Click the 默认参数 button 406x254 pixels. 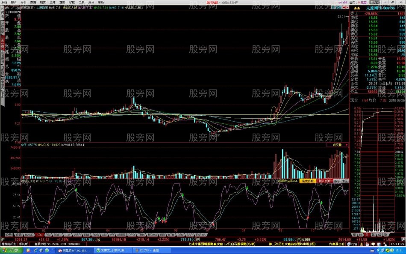coord(325,181)
